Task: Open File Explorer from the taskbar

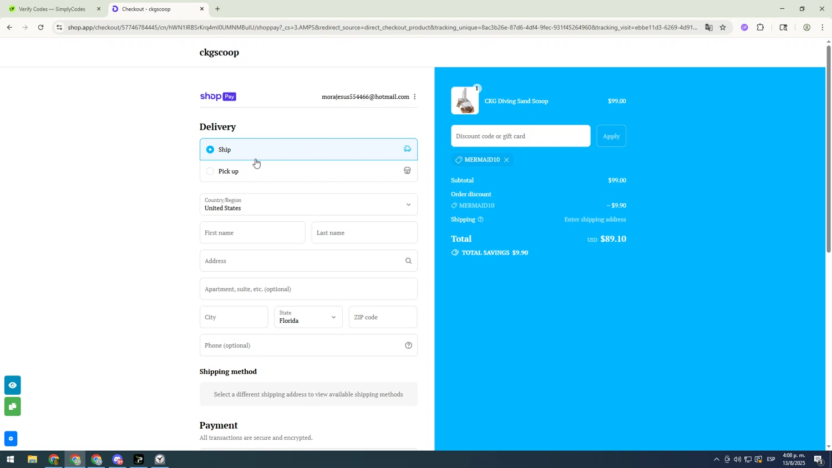Action: coord(32,460)
